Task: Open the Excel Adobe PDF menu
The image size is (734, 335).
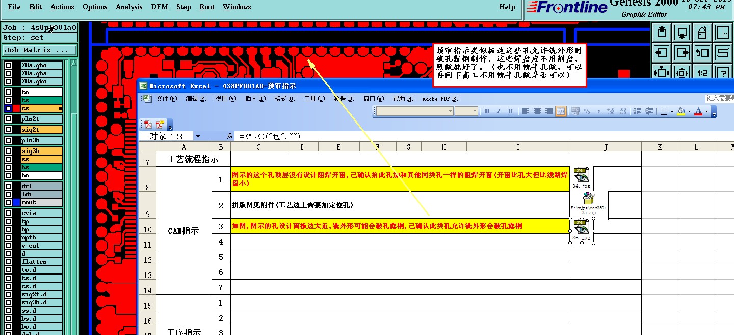Action: [x=440, y=99]
